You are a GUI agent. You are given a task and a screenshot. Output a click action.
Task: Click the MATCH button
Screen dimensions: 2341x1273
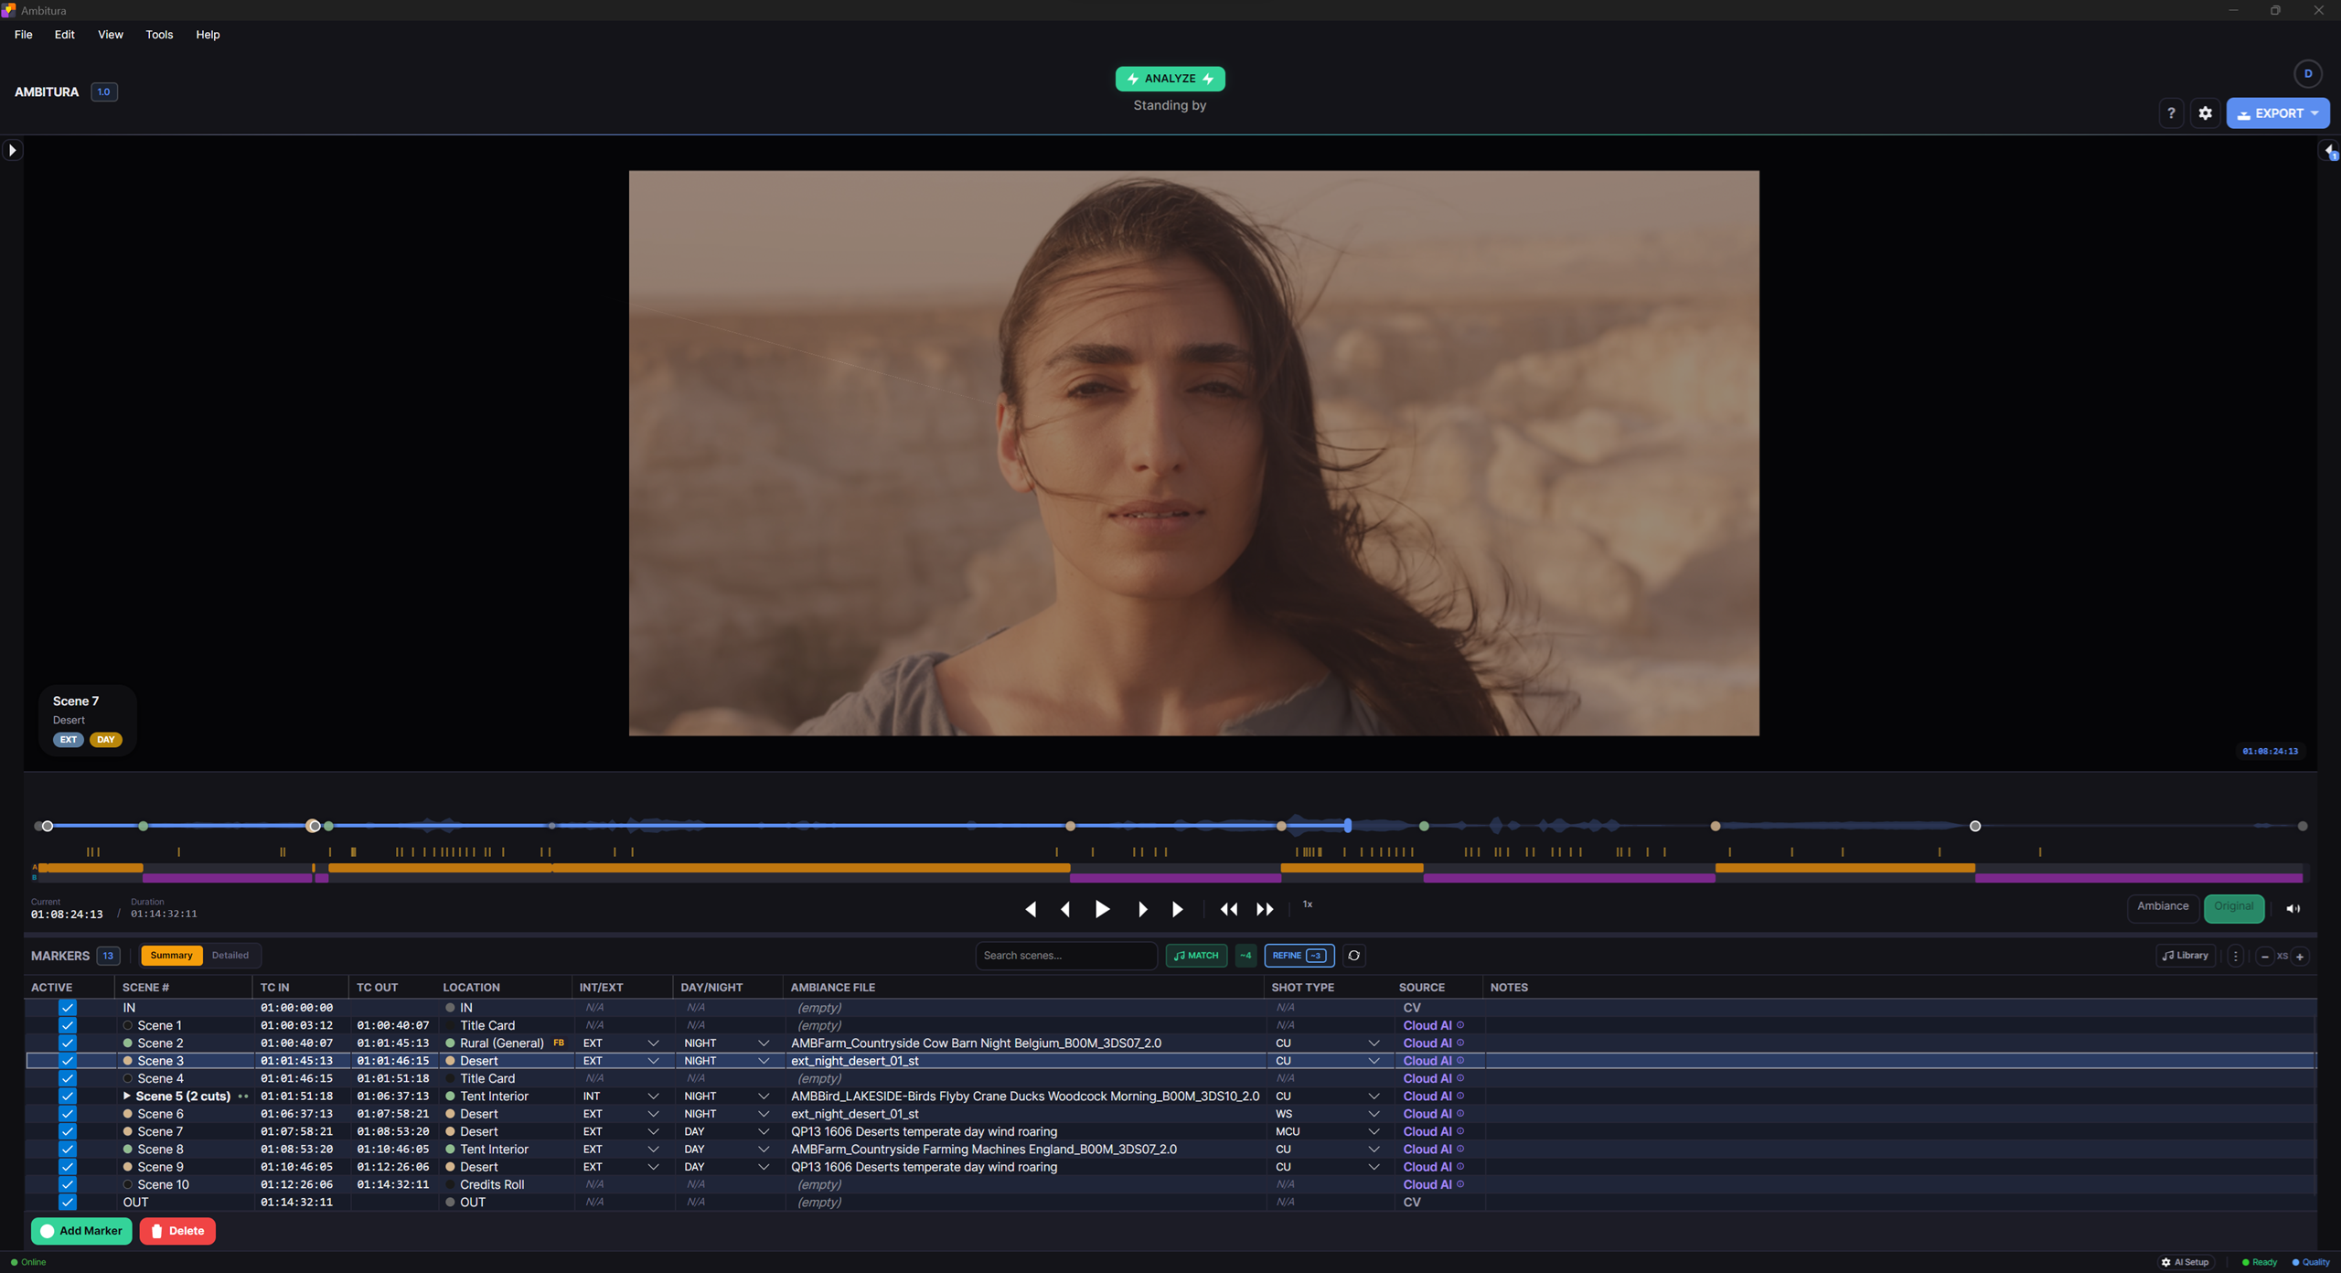click(1196, 956)
